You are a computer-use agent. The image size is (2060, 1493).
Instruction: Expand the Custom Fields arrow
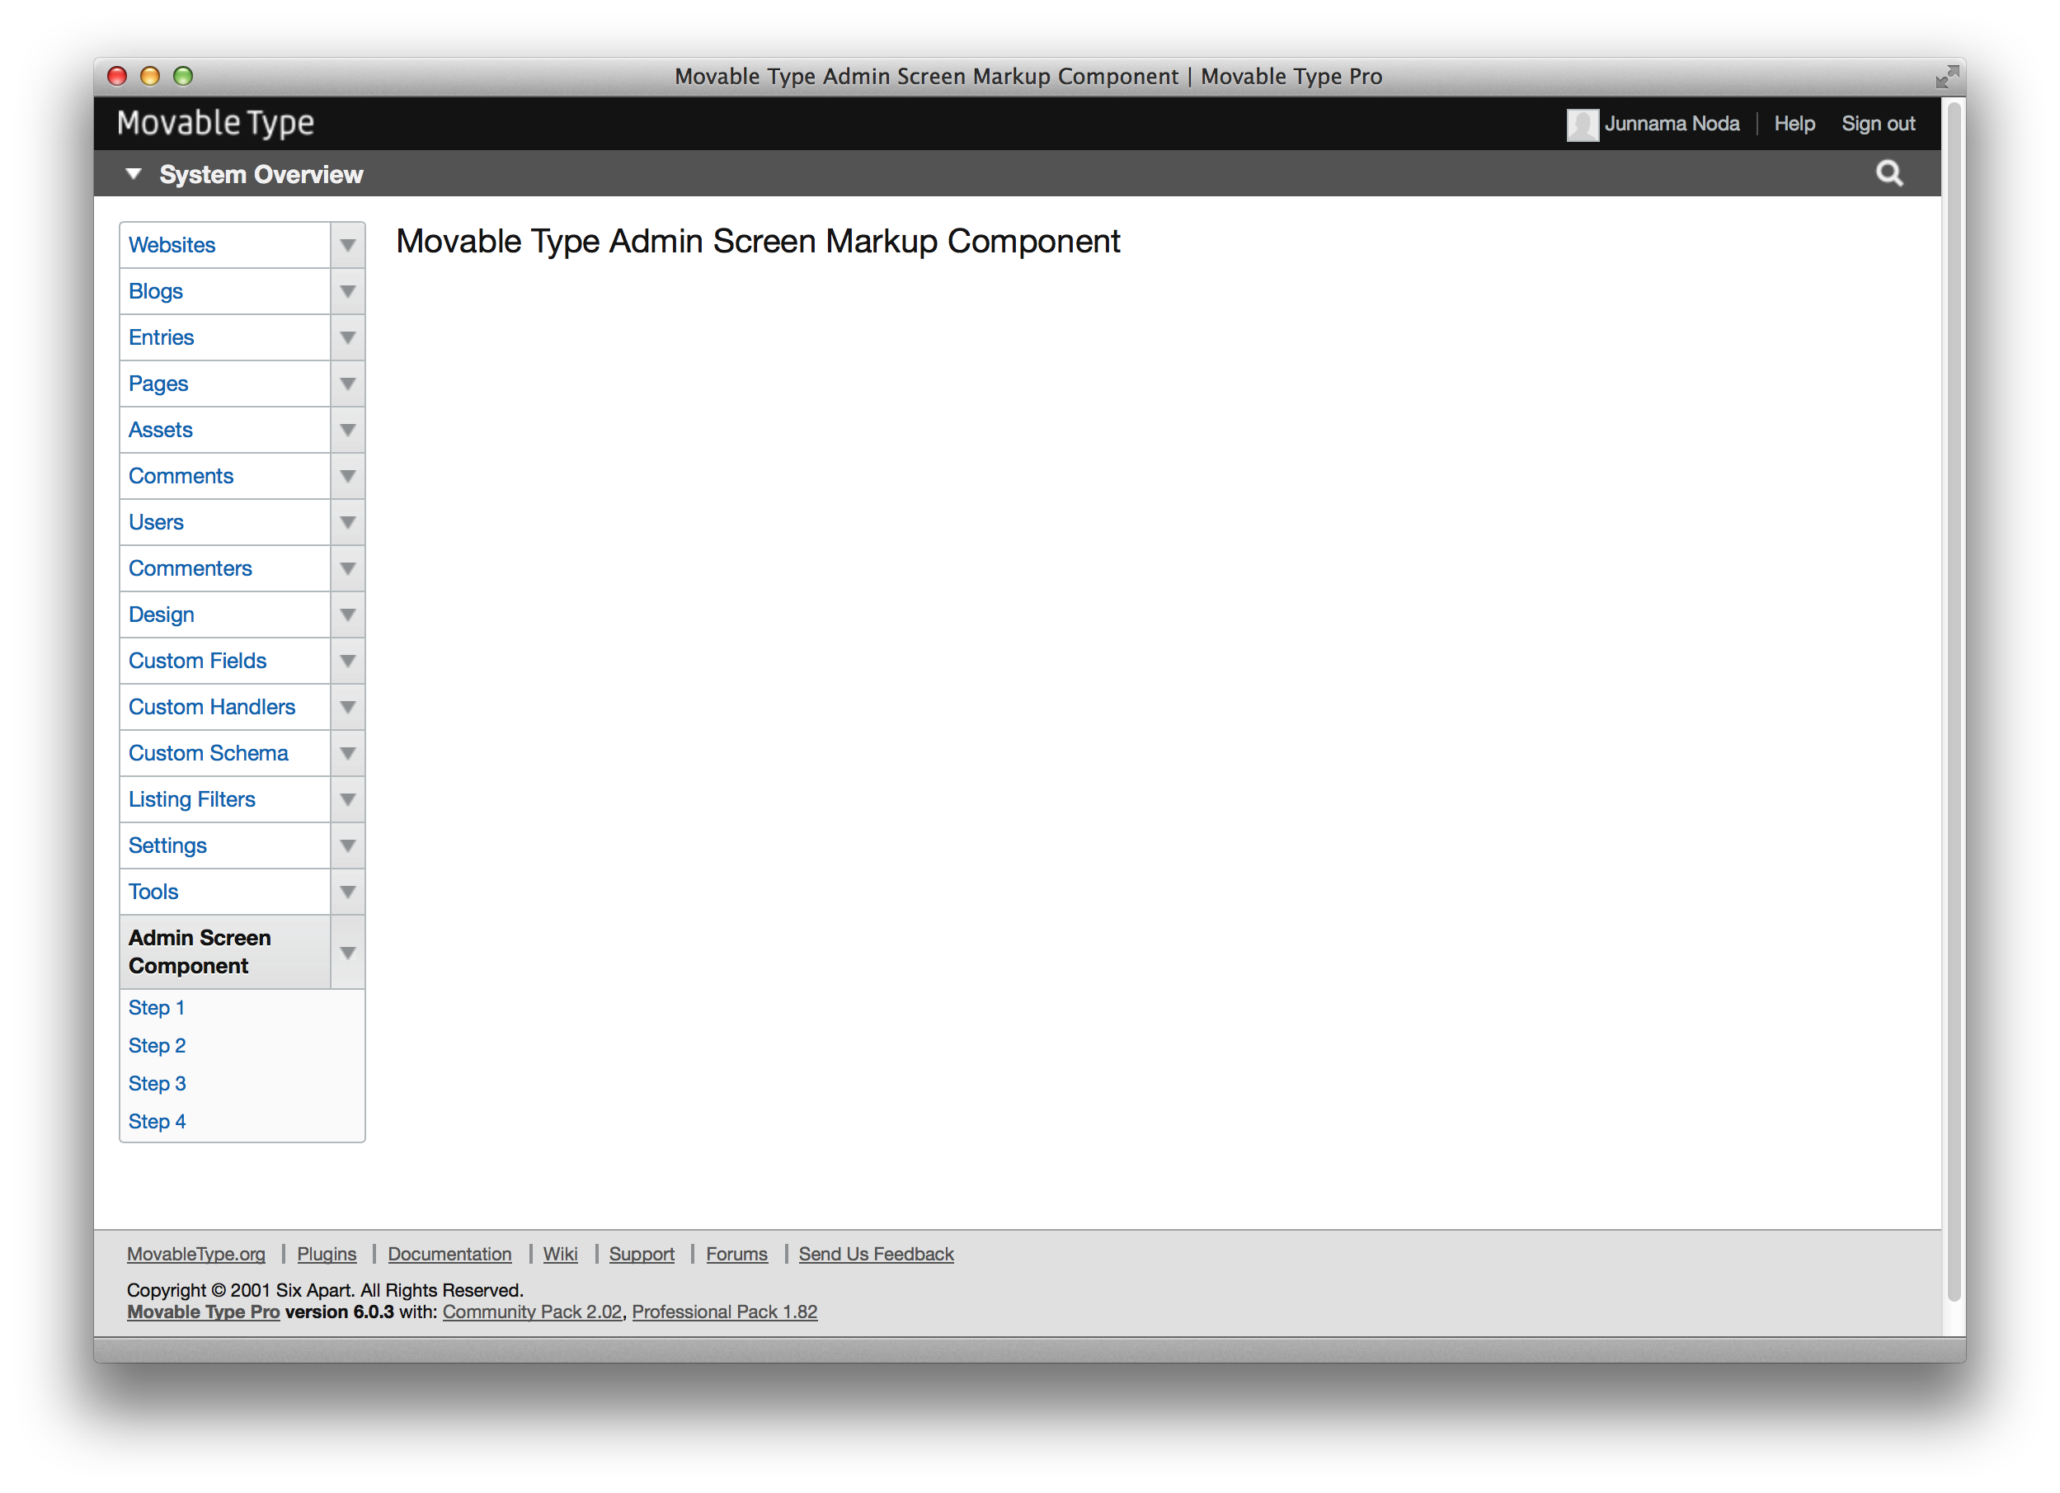[347, 662]
